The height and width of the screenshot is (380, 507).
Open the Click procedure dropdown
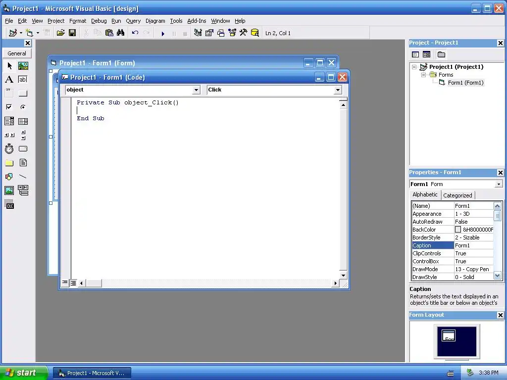click(338, 90)
